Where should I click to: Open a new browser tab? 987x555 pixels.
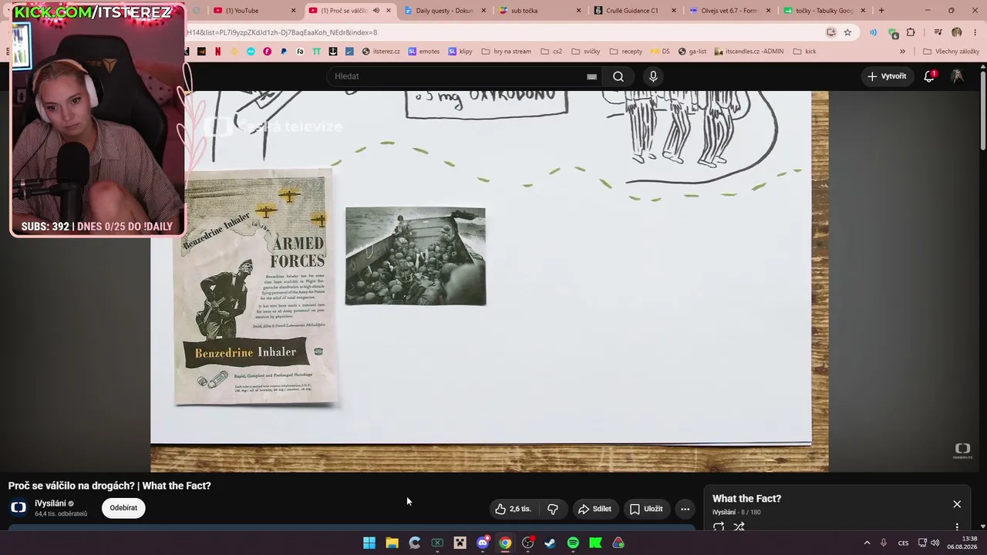[x=881, y=11]
